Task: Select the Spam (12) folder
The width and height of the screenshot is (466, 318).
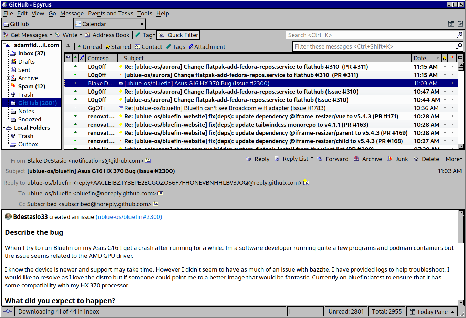Action: point(32,86)
